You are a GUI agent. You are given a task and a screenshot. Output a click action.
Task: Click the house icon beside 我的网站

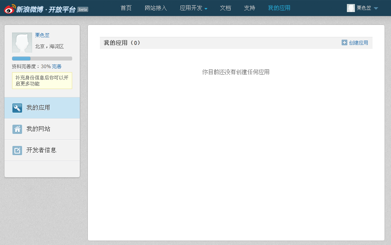pos(17,129)
